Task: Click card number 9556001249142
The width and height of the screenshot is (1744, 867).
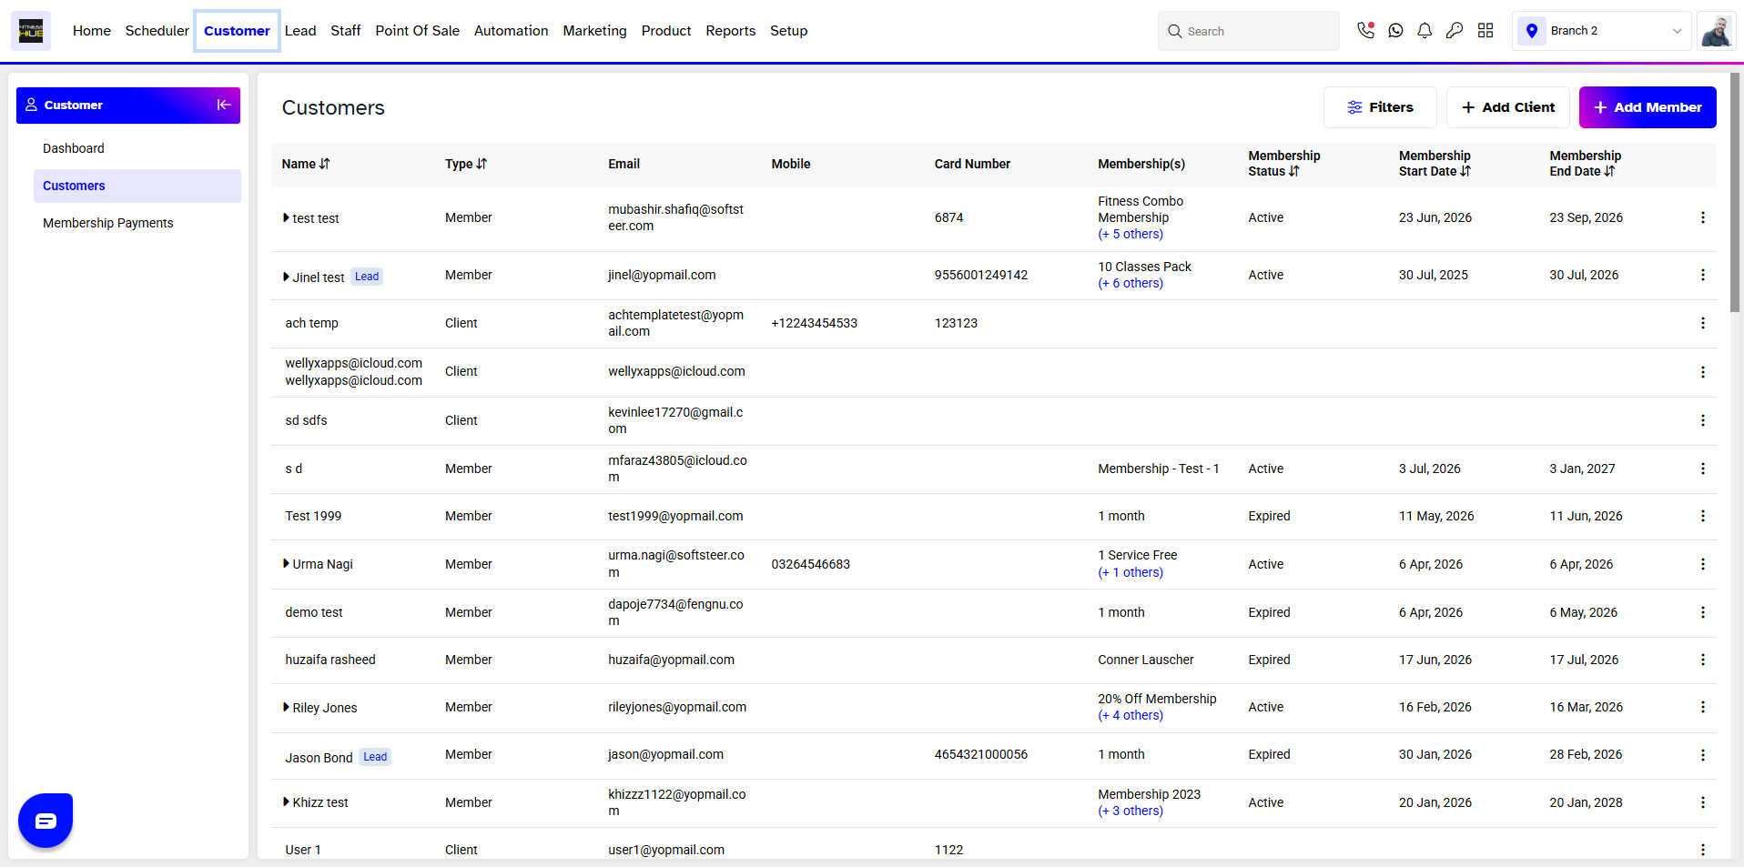Action: click(981, 275)
